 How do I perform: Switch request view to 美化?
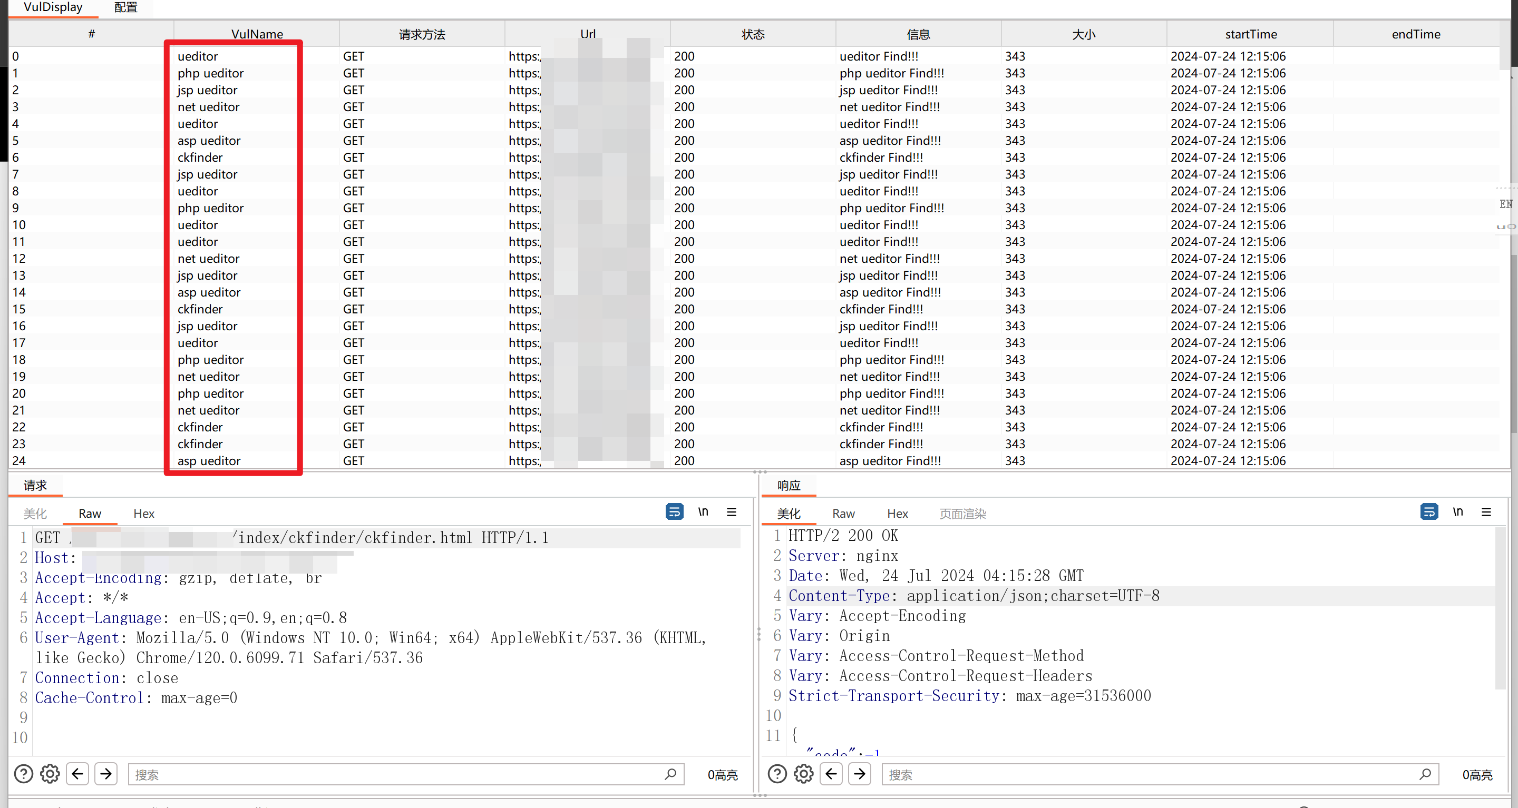pyautogui.click(x=35, y=514)
